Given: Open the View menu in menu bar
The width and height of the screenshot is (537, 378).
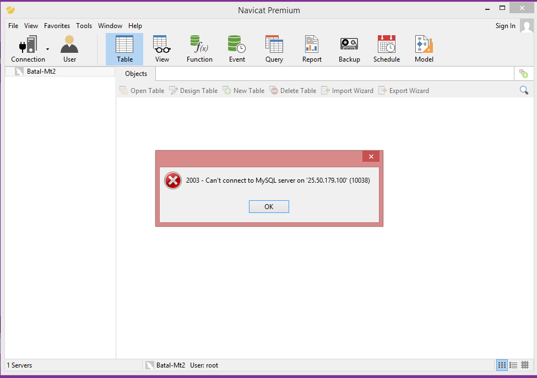Looking at the screenshot, I should [31, 26].
